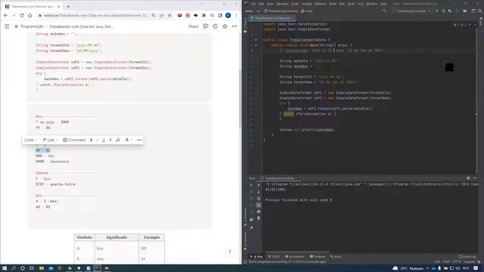The height and width of the screenshot is (272, 484).
Task: Open IntelliJ View menu
Action: 271,4
